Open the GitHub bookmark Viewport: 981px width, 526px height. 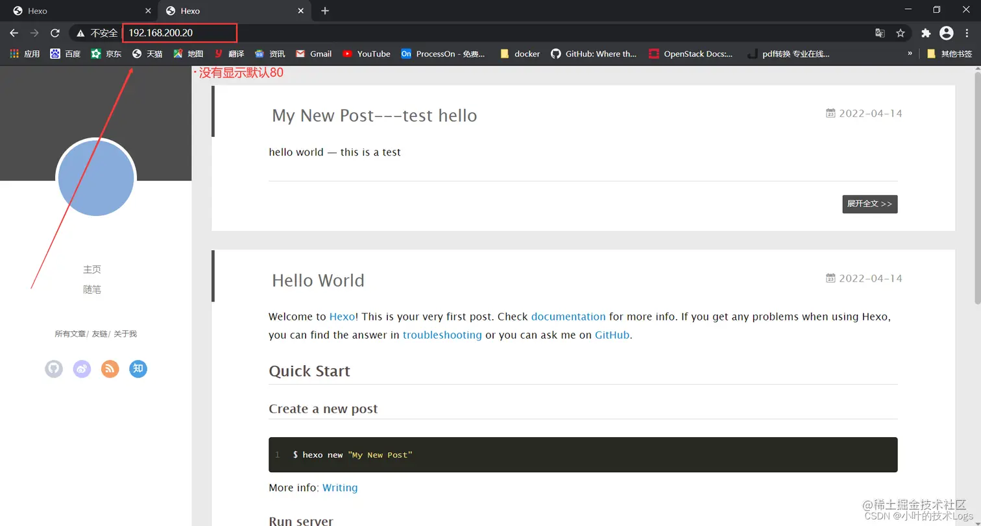594,54
